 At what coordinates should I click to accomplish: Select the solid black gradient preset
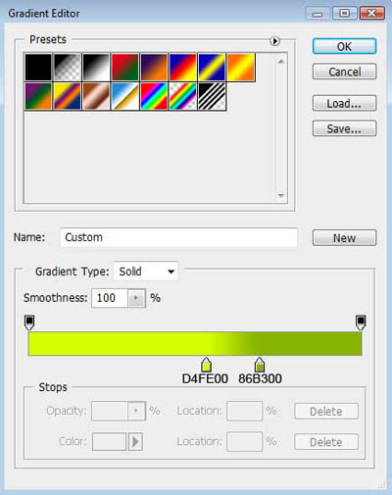coord(38,68)
